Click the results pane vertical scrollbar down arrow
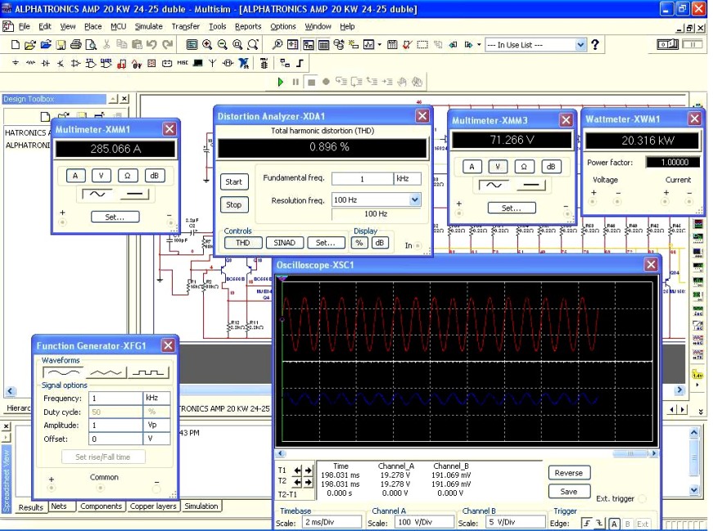The width and height of the screenshot is (713, 531). click(x=694, y=490)
